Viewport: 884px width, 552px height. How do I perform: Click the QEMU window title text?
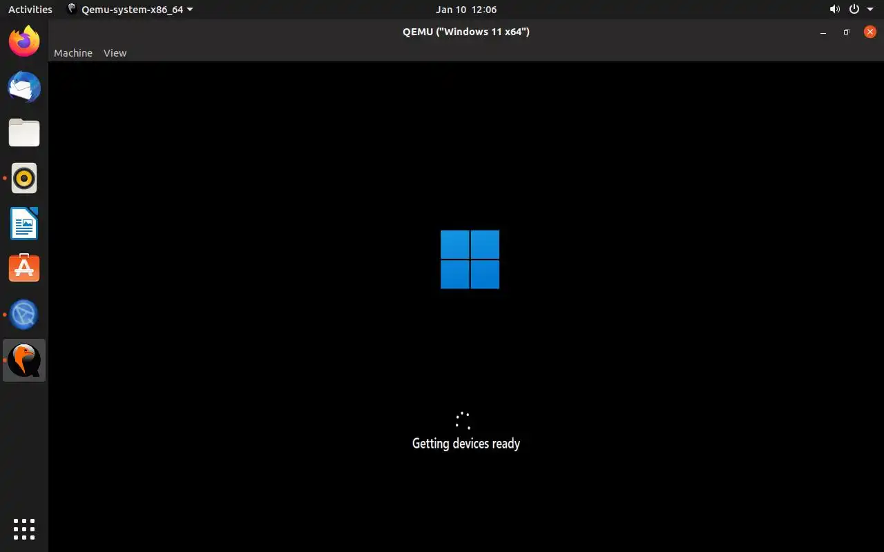(466, 32)
